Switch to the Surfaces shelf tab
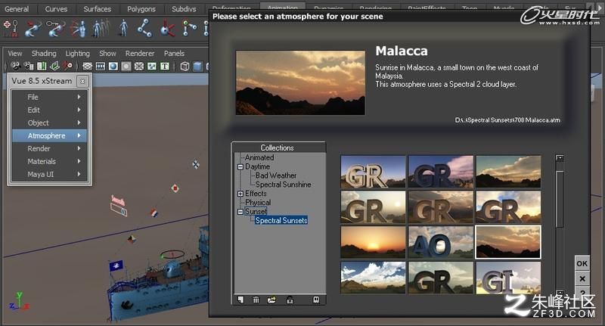Image resolution: width=605 pixels, height=326 pixels. [x=98, y=9]
